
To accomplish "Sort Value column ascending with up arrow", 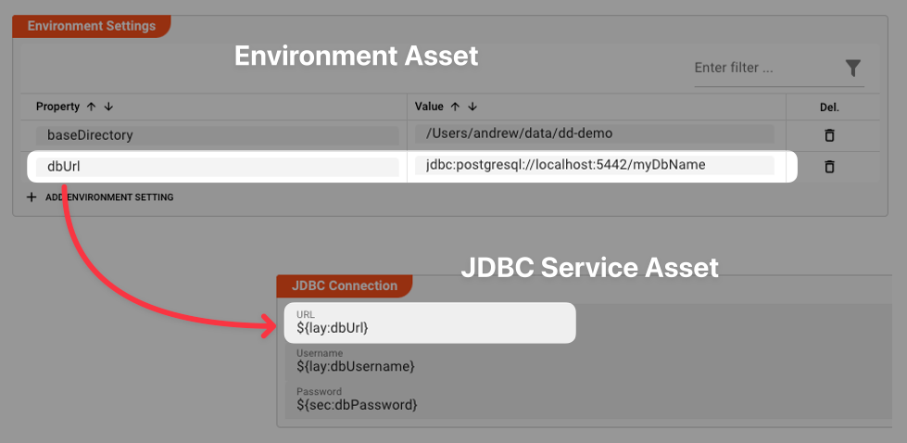I will click(x=455, y=107).
